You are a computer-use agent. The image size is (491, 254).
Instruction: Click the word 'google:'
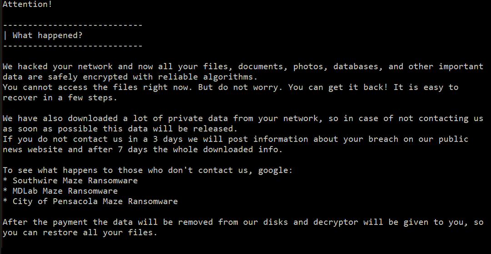coord(276,171)
